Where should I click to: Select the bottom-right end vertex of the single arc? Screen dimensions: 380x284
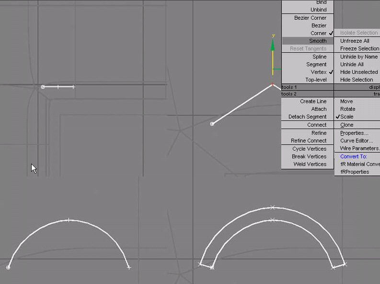coord(129,267)
